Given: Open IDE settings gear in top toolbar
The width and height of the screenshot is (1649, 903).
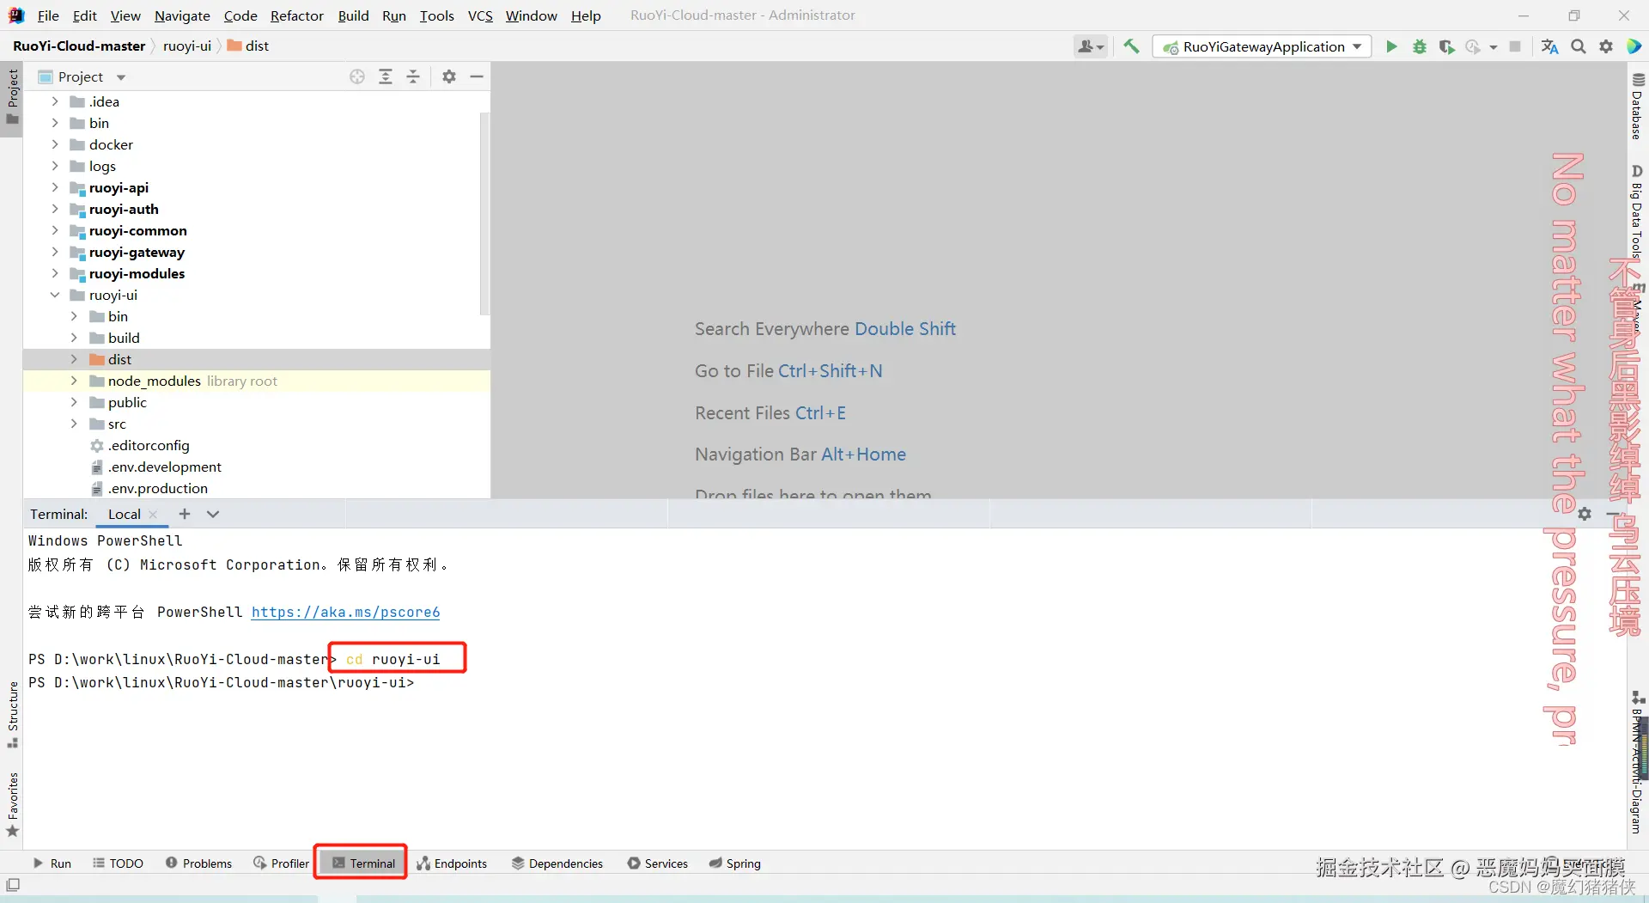Looking at the screenshot, I should (x=1605, y=46).
